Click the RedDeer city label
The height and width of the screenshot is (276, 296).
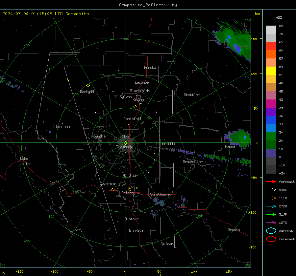click(x=139, y=99)
